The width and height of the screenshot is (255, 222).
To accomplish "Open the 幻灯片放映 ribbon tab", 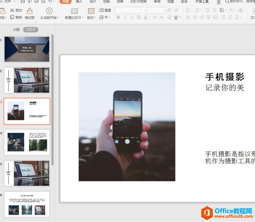I will coord(138,2).
